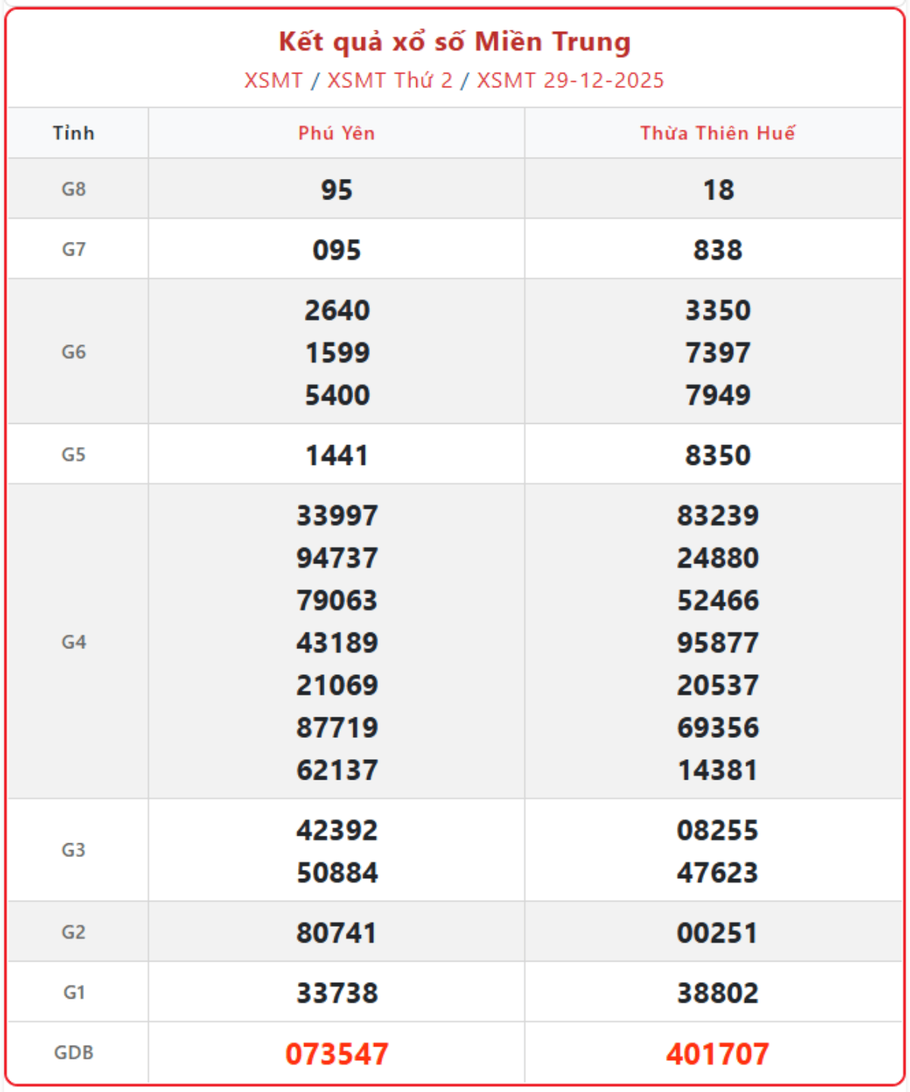
Task: Click Thừa Thiên Huế G2 number 00251
Action: 717,933
